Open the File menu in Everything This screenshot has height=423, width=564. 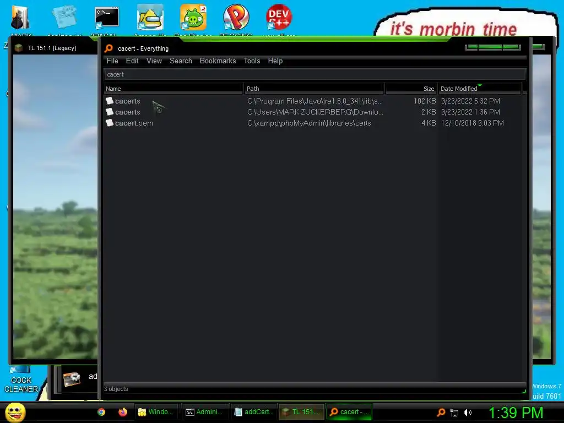tap(112, 61)
